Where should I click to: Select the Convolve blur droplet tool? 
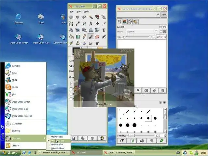click(84, 43)
